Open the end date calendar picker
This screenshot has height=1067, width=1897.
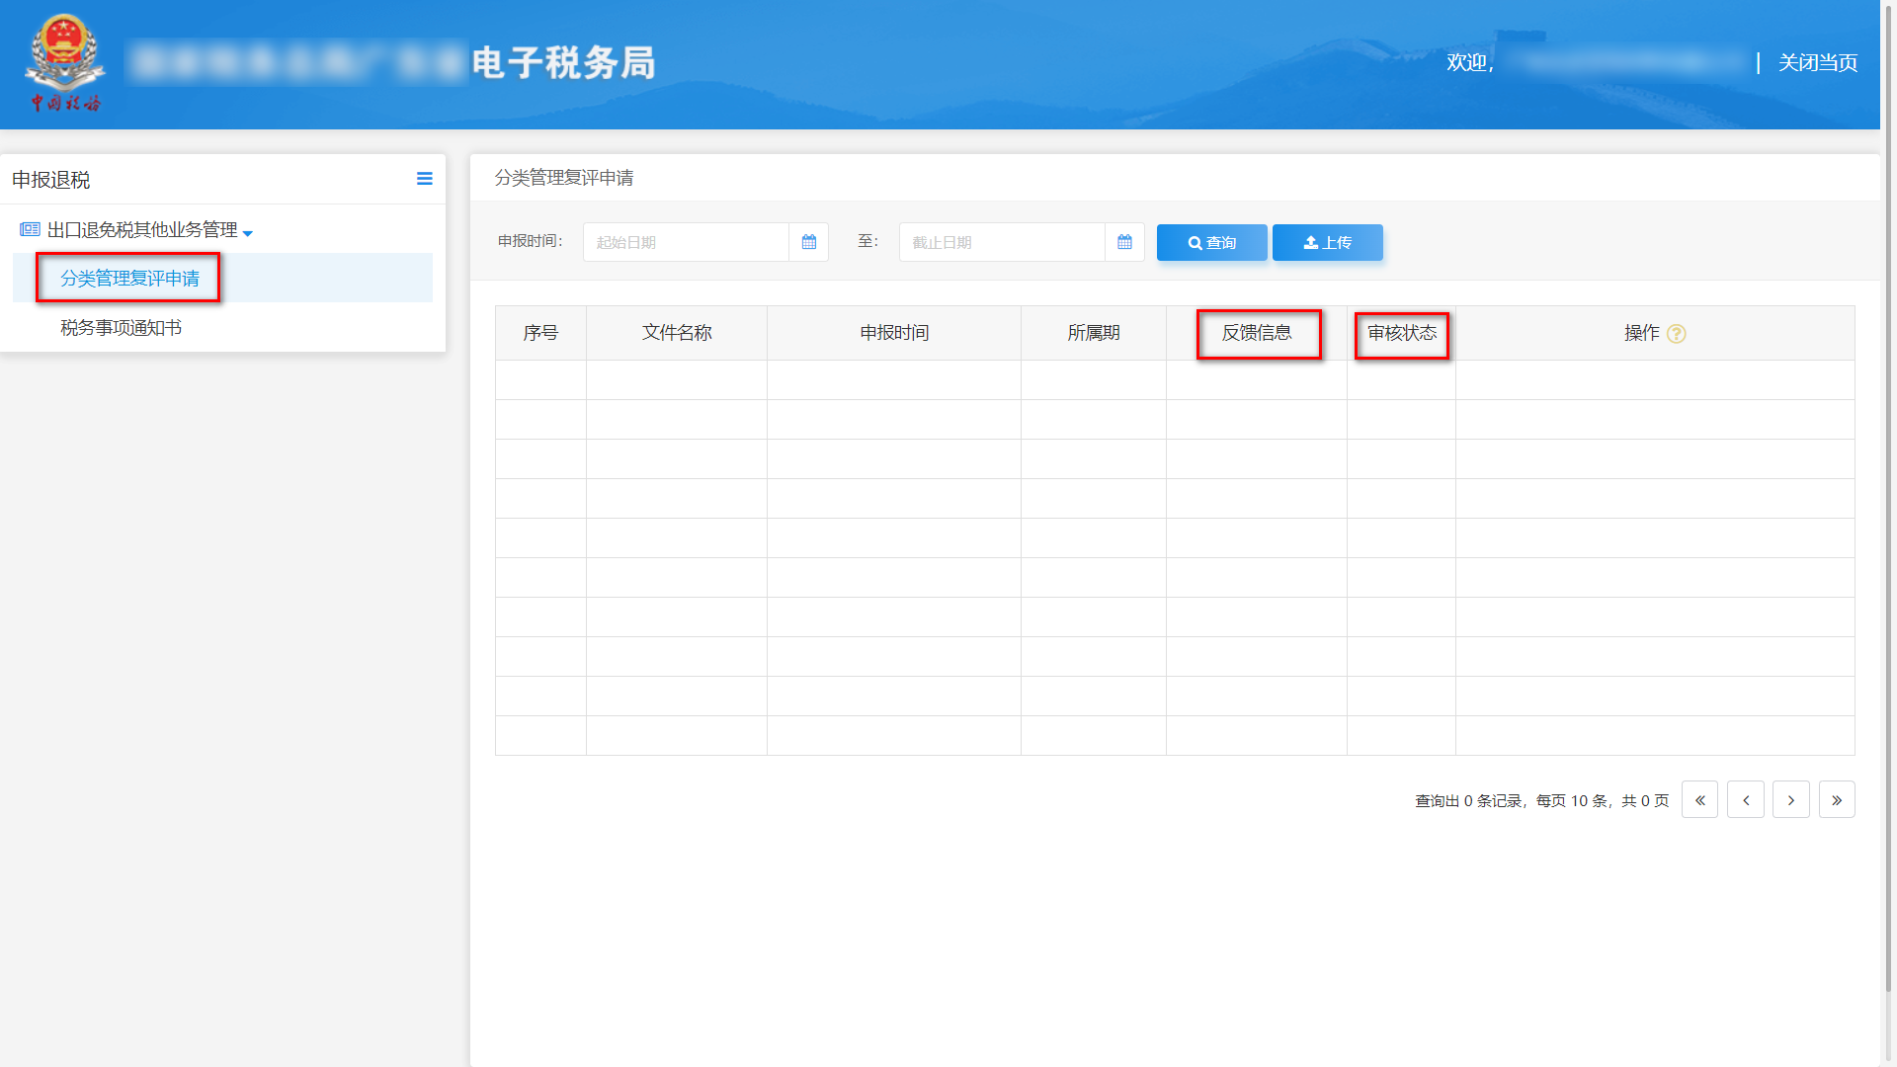pyautogui.click(x=1124, y=242)
